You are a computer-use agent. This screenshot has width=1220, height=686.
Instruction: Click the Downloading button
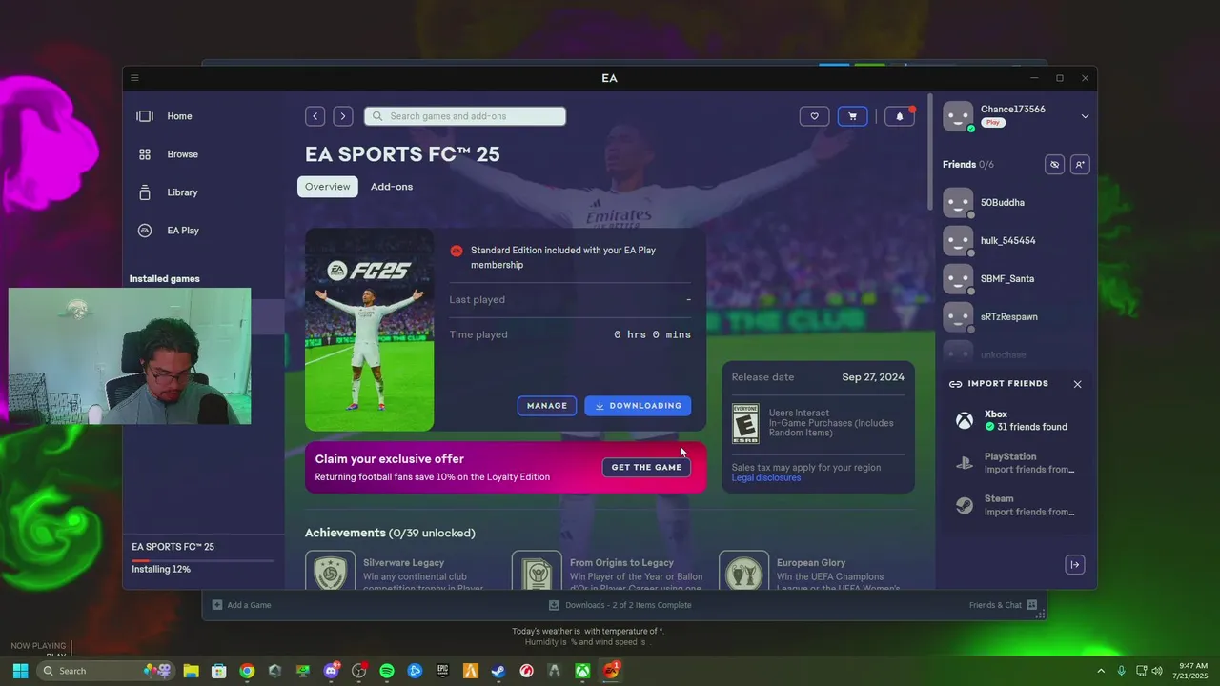click(x=638, y=406)
